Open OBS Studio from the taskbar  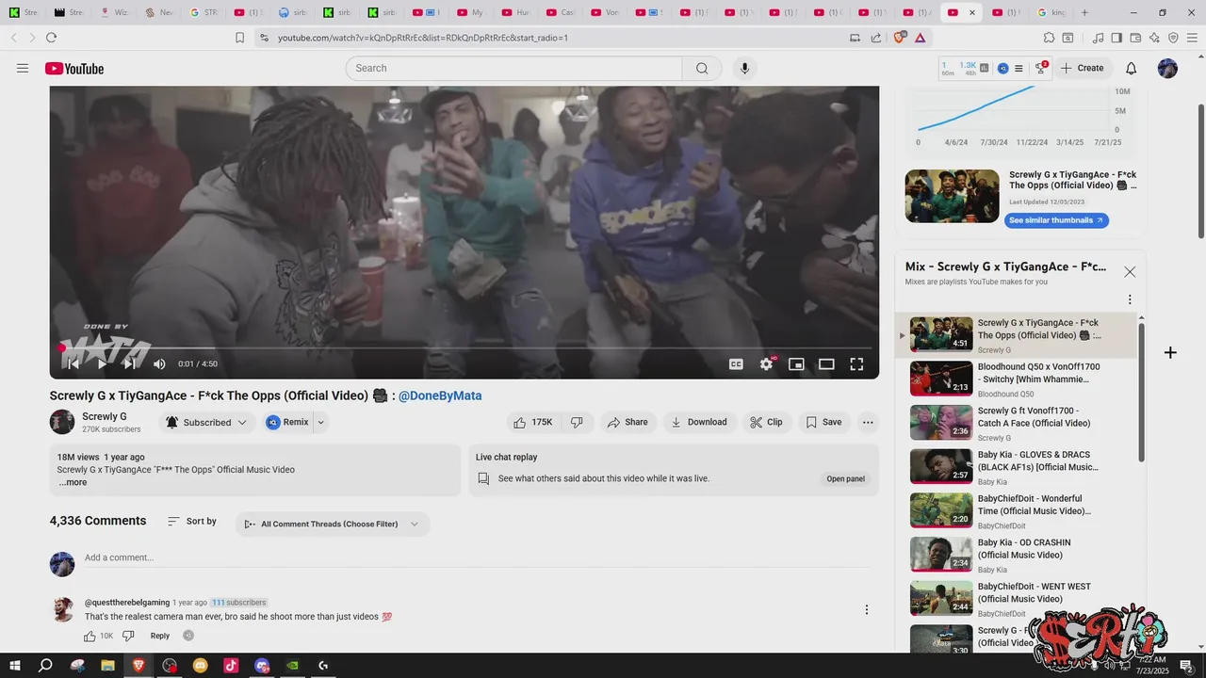click(170, 665)
